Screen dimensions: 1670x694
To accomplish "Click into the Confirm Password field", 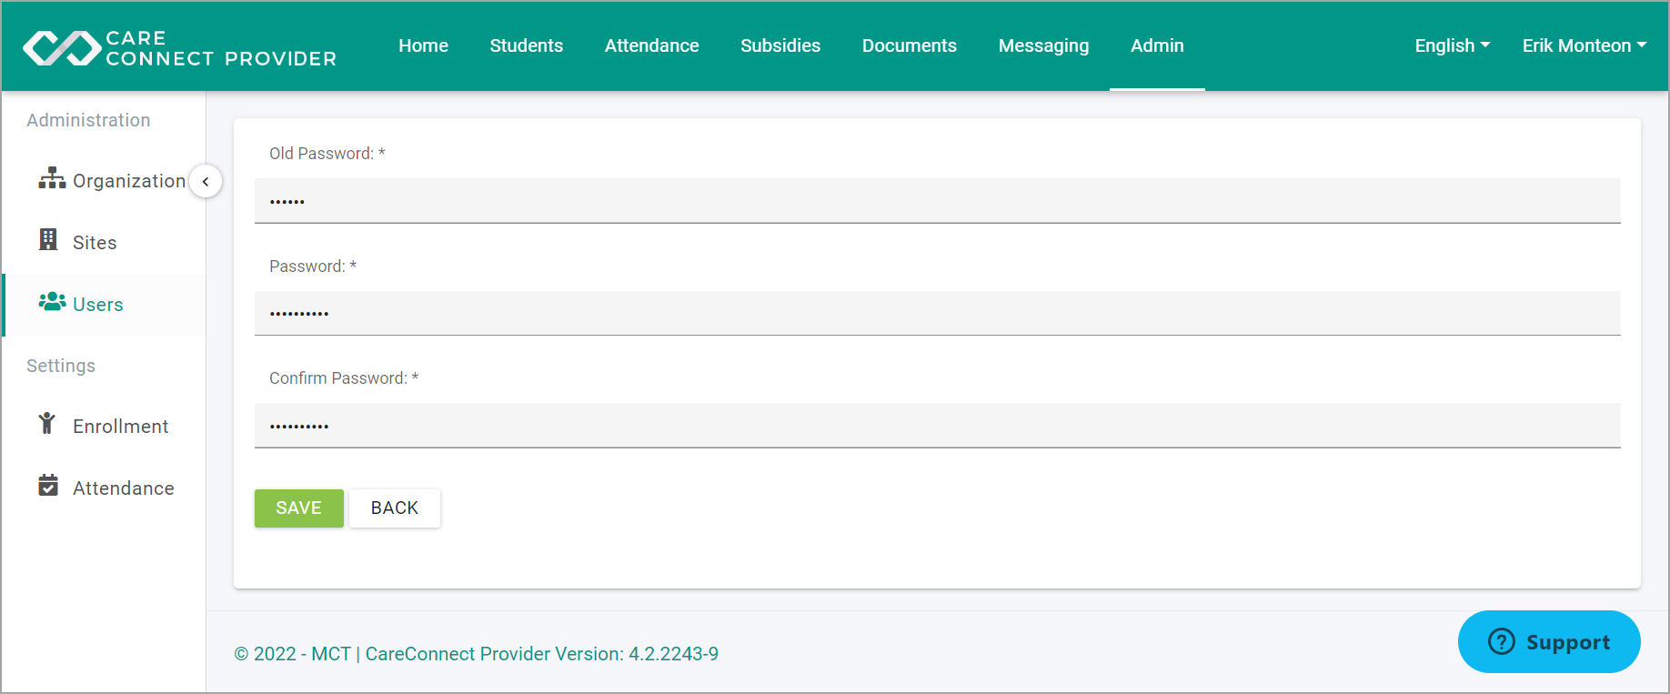I will click(x=938, y=426).
